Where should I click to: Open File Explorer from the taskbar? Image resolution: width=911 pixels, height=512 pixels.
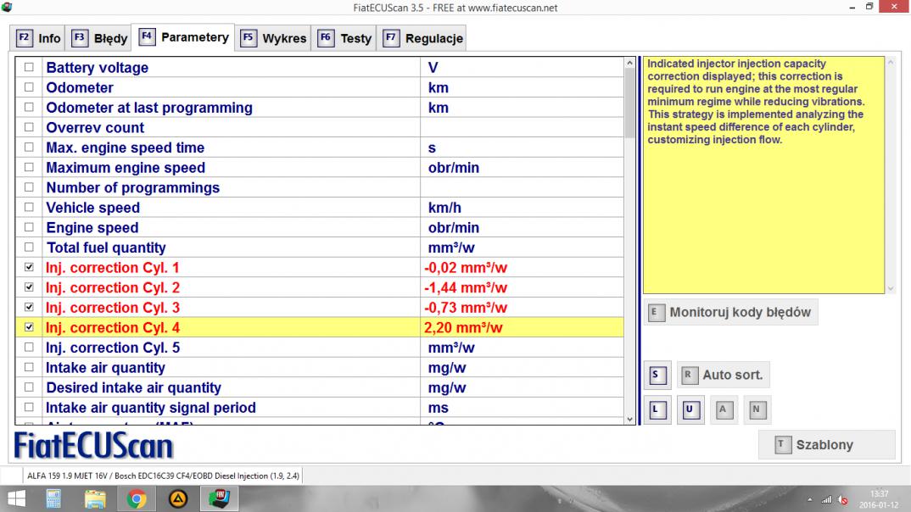click(95, 498)
